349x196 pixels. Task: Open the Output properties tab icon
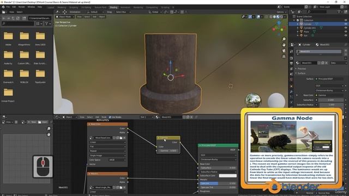pos(291,64)
